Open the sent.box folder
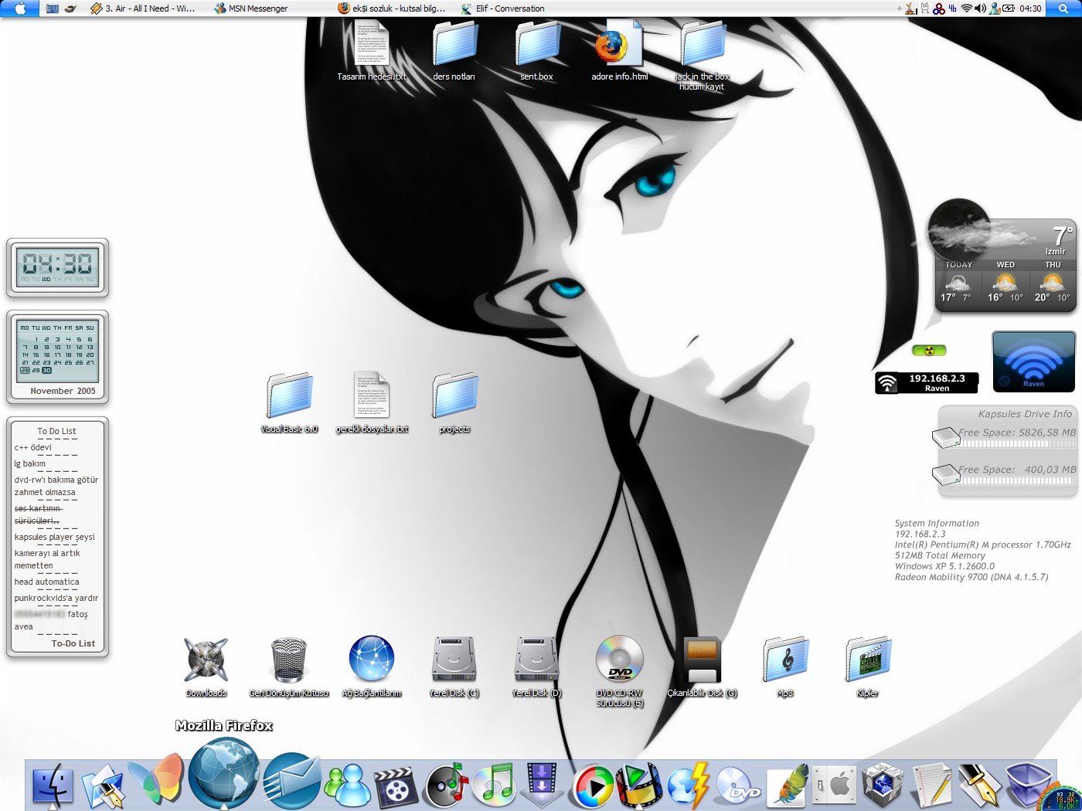1082x811 pixels. [x=537, y=51]
